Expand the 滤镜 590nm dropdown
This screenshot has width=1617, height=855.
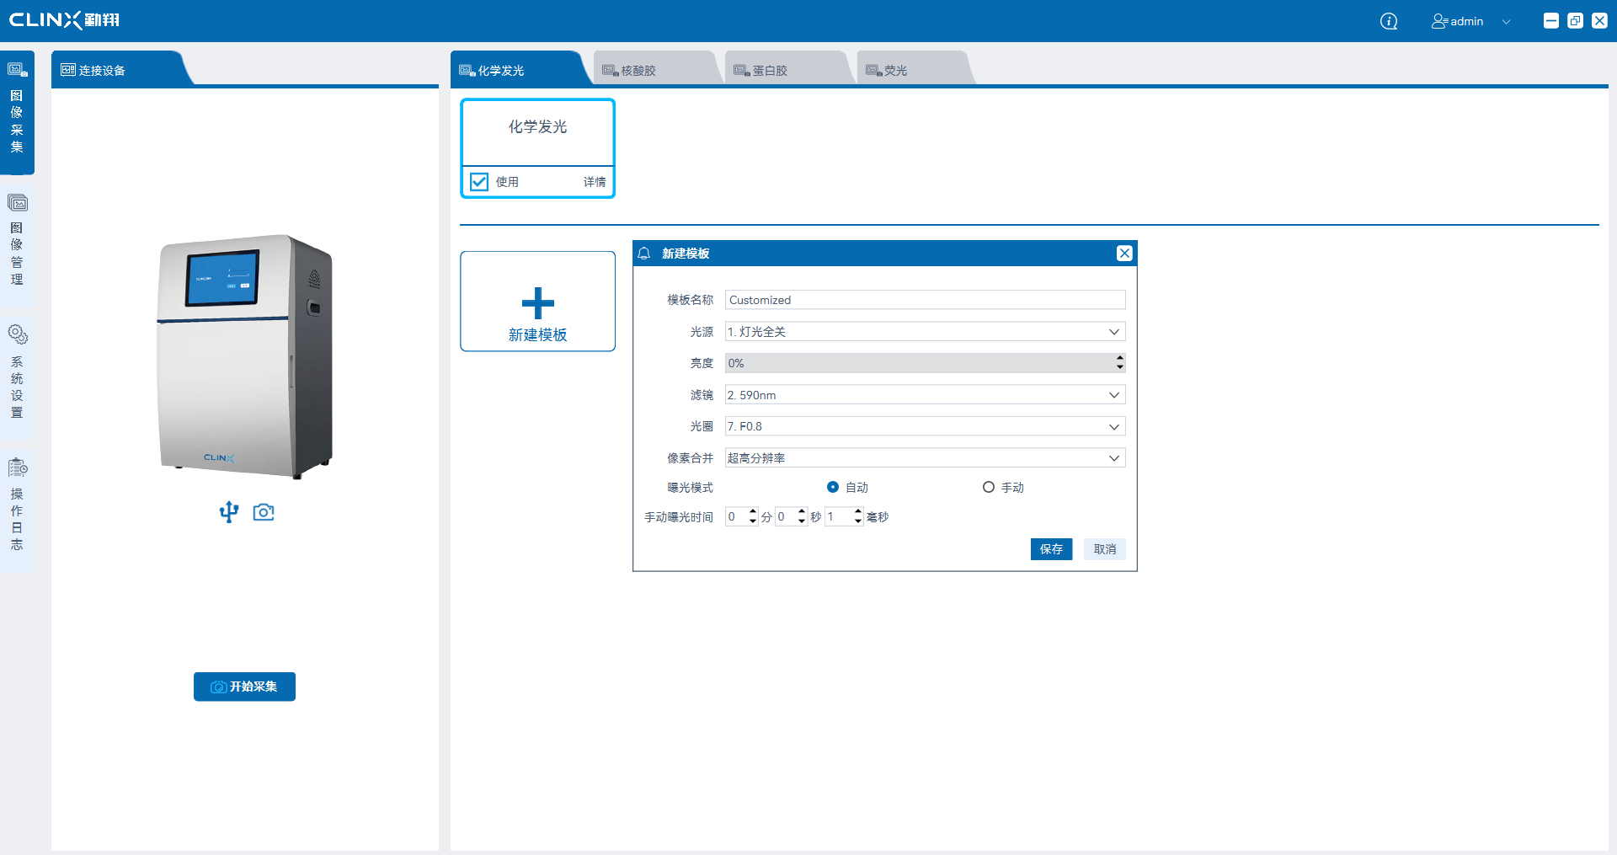coord(1113,395)
